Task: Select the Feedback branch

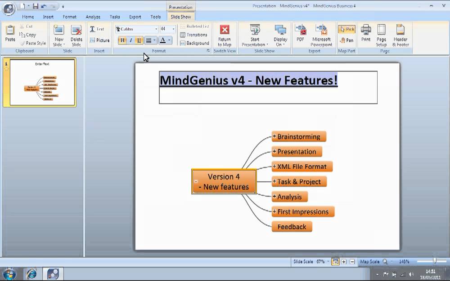Action: [292, 227]
